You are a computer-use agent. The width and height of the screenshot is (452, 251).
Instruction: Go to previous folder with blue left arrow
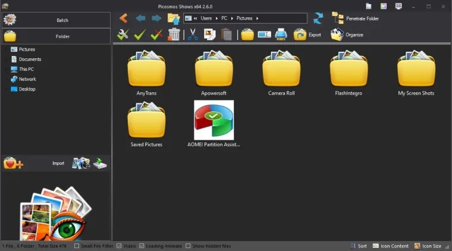[140, 18]
